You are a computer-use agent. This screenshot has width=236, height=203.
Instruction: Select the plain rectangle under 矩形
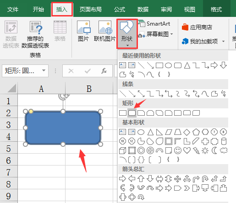pos(123,113)
